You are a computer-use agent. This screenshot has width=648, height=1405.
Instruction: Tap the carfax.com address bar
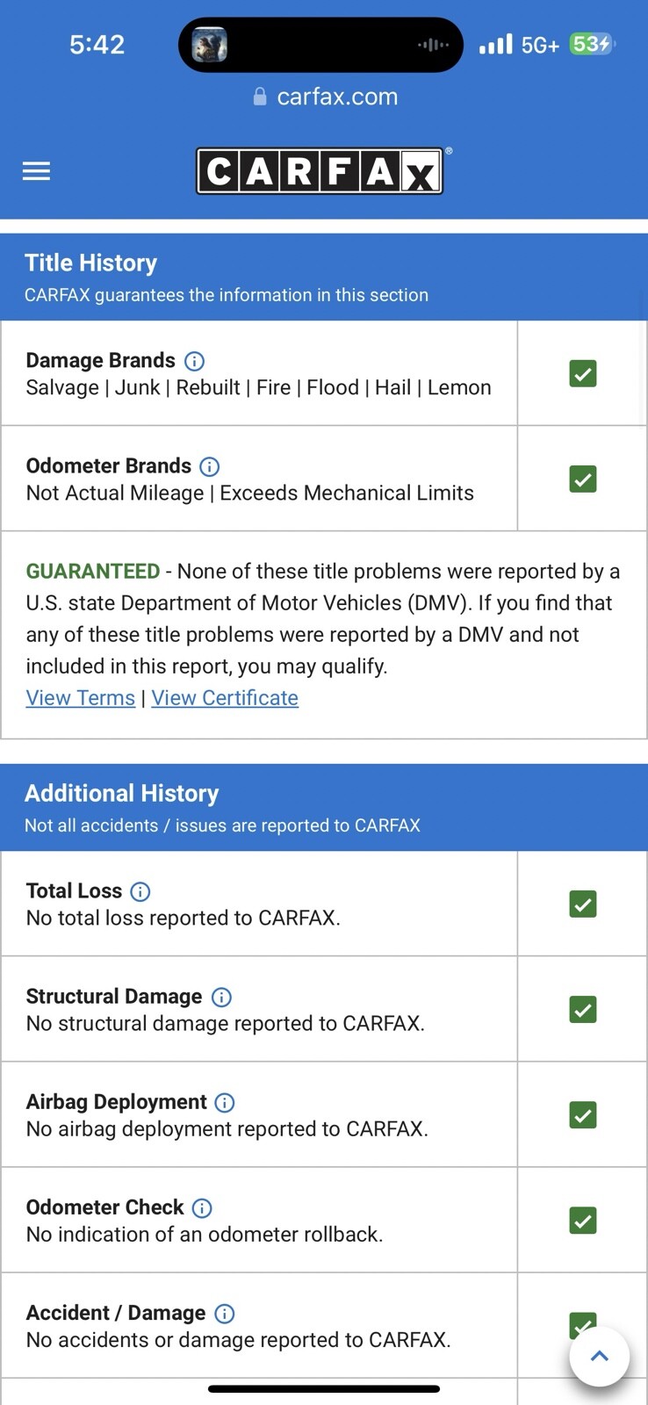(x=325, y=97)
